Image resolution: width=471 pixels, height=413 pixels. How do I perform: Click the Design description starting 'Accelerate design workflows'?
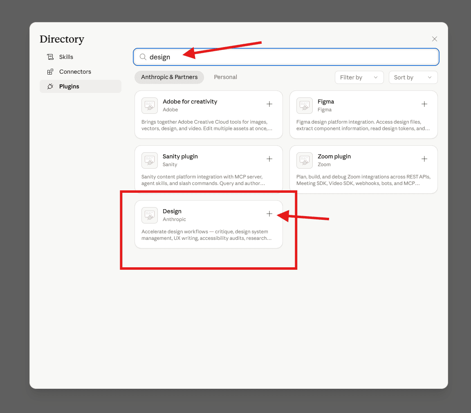tap(206, 235)
